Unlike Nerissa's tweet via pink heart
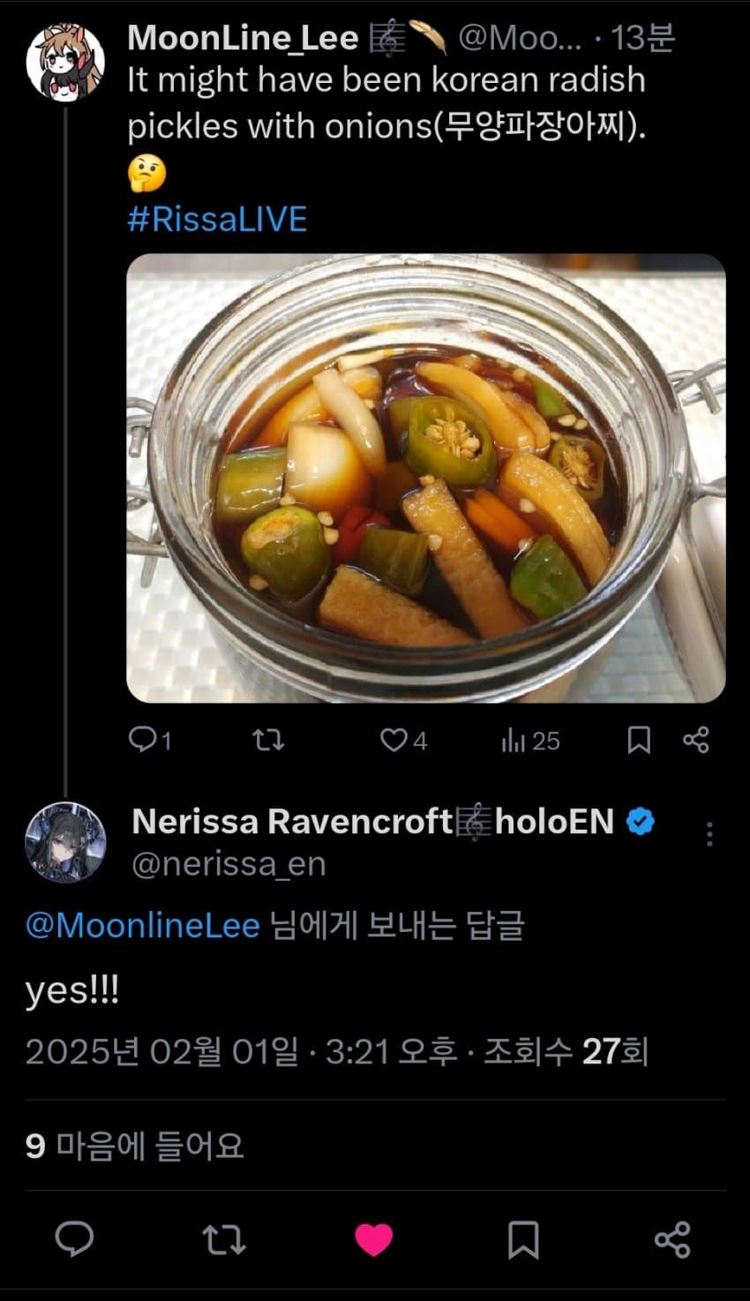Viewport: 750px width, 1301px height. 373,1239
